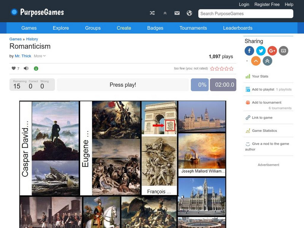Collapse the top bar with the chevron icon
Viewport: 304px width, 228px height.
tap(164, 13)
